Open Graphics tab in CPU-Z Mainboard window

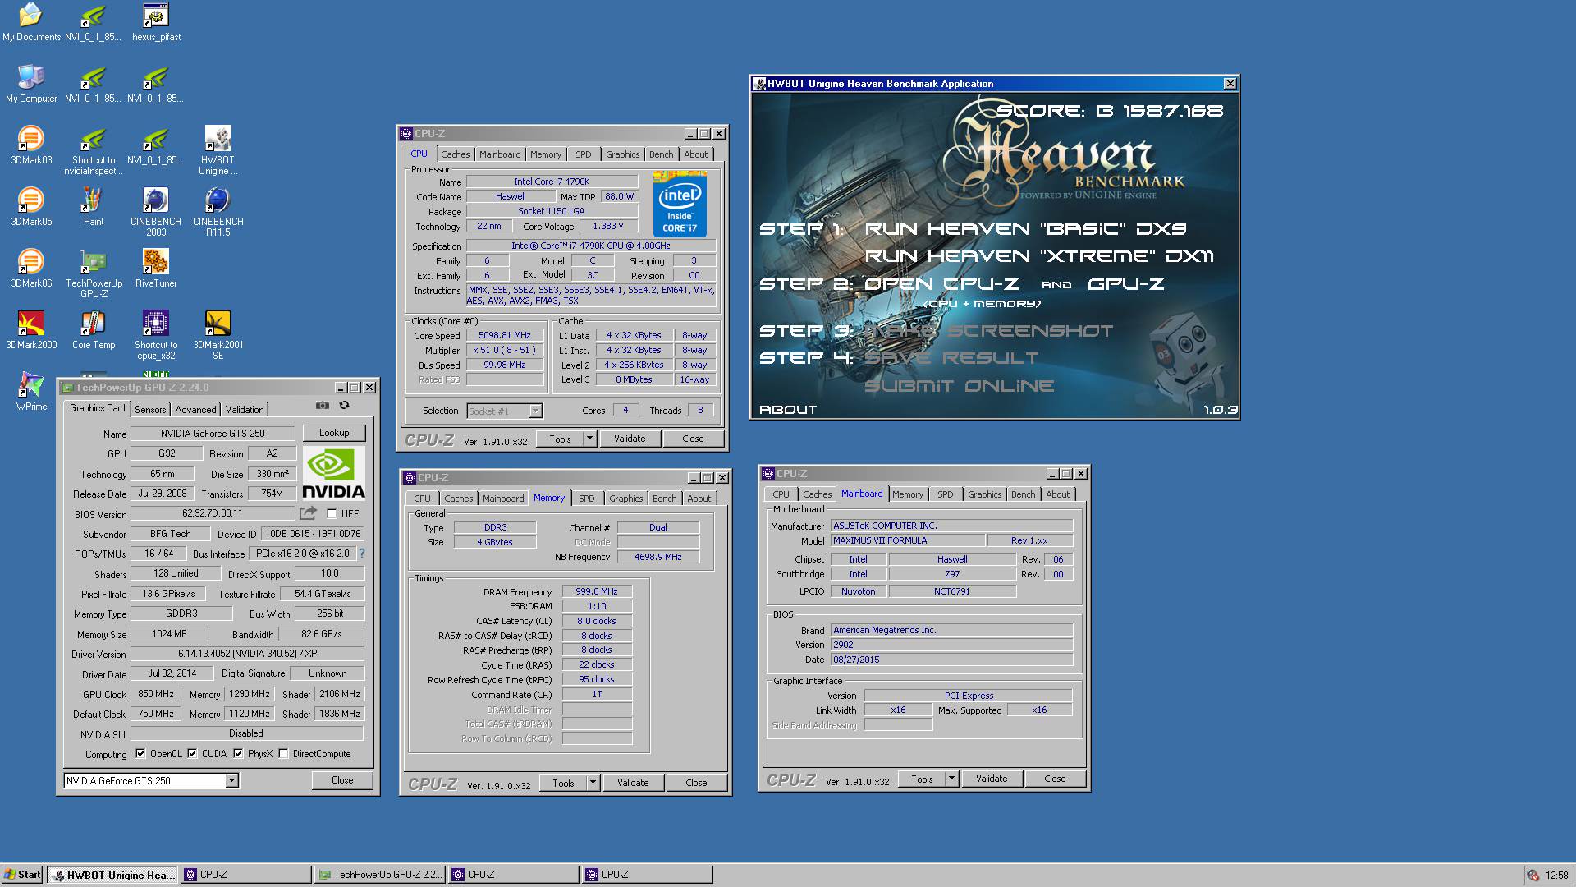(984, 494)
